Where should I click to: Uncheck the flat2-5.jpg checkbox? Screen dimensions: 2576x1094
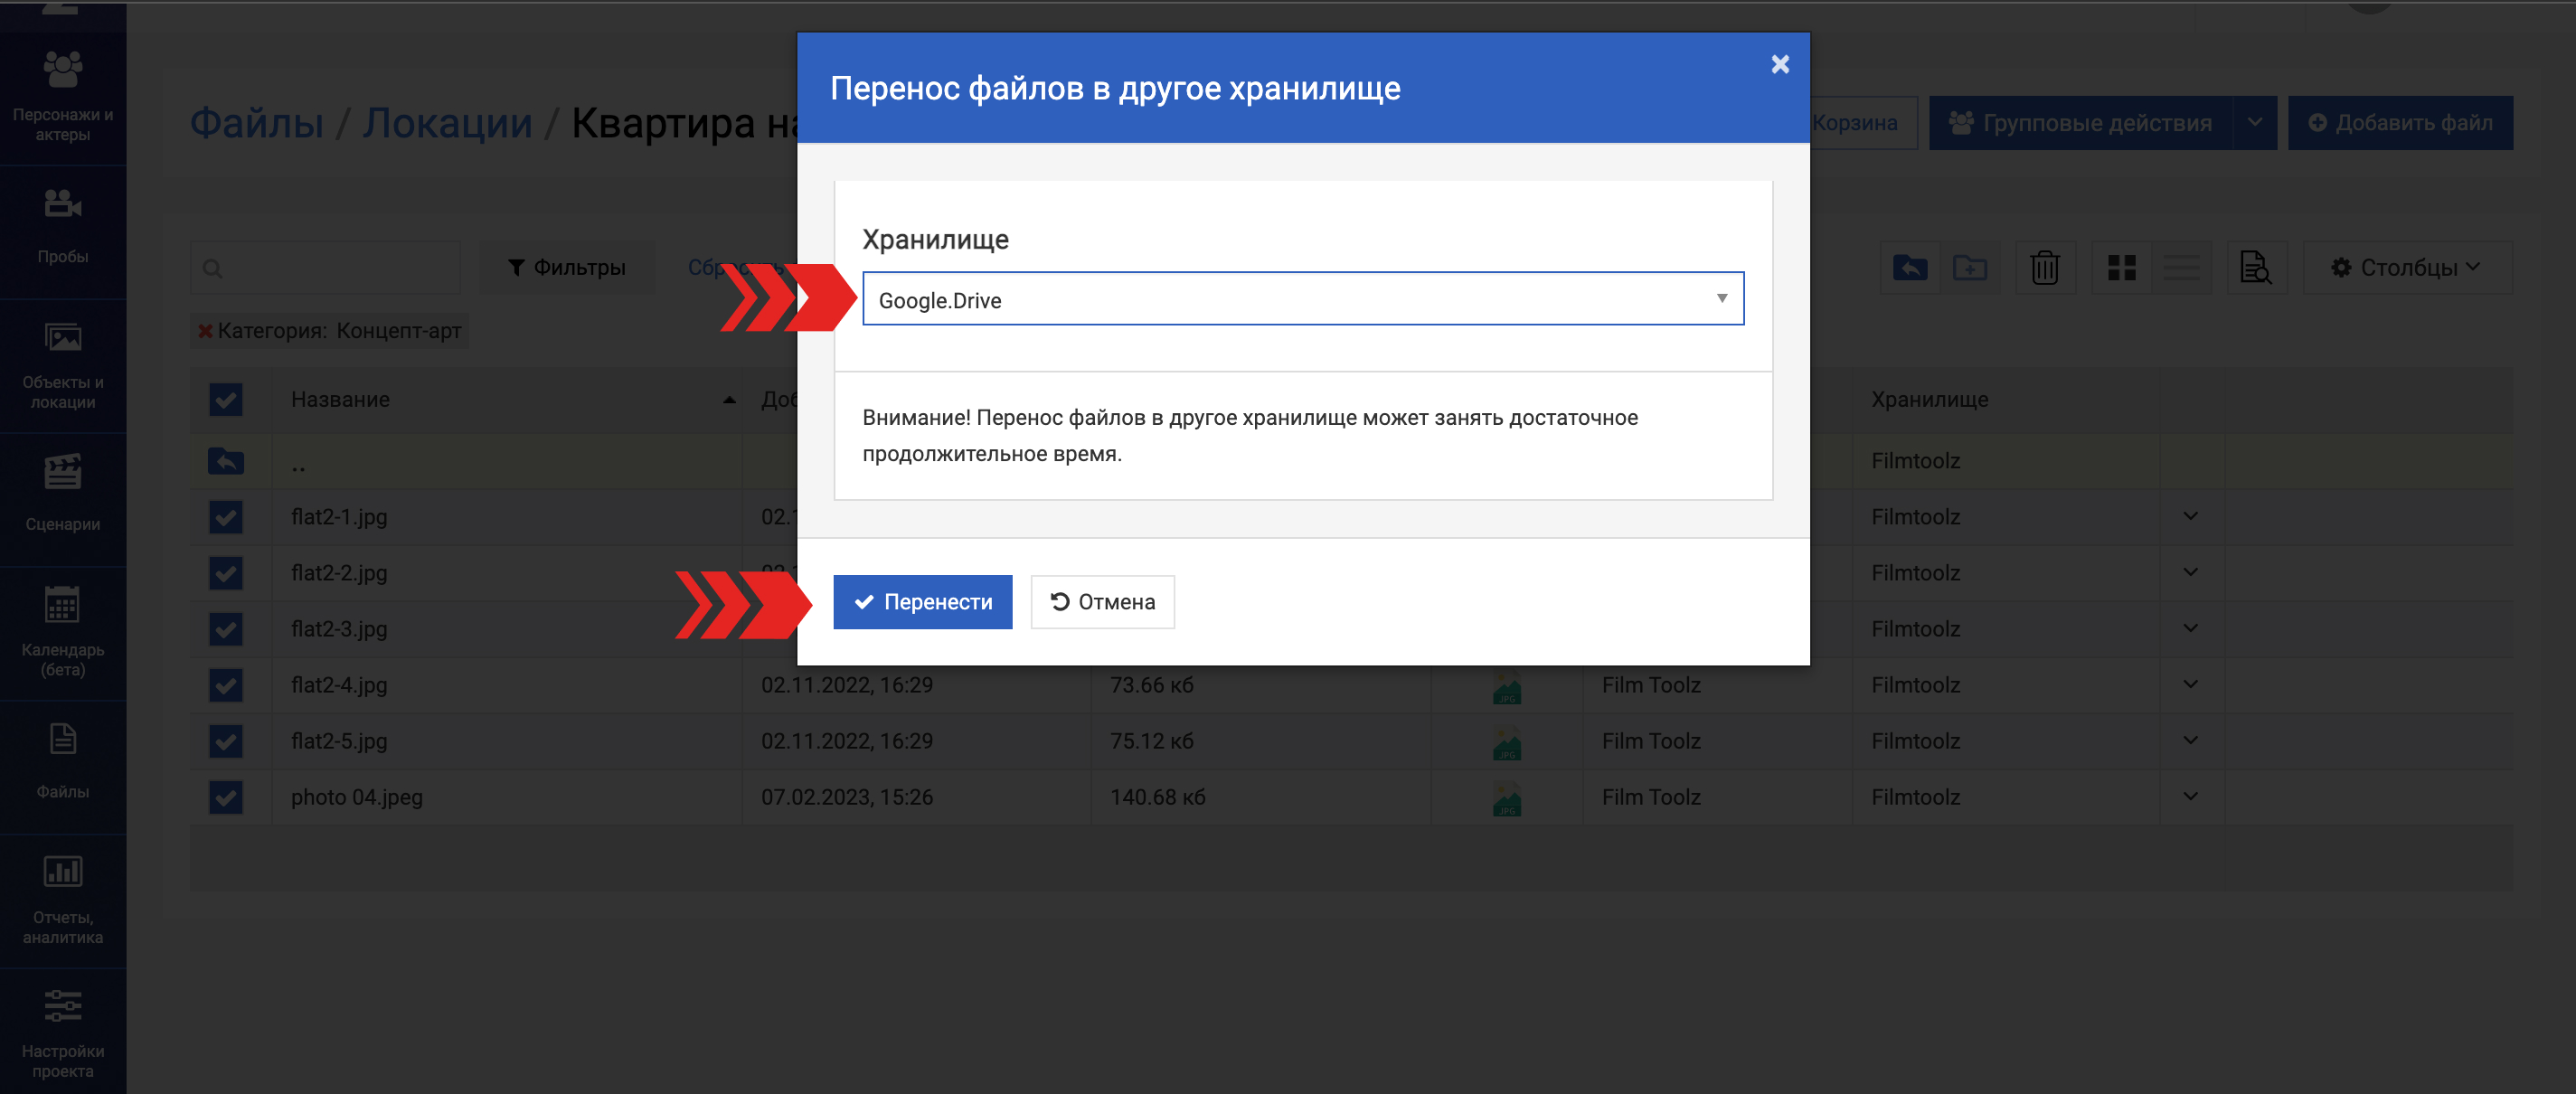click(x=226, y=741)
